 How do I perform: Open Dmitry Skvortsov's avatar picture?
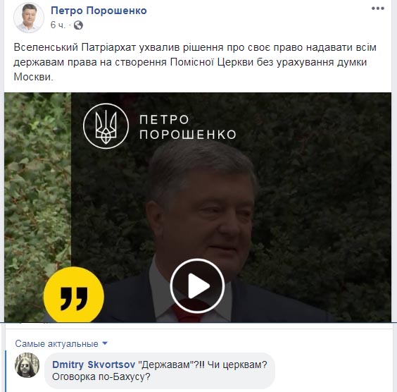[x=27, y=365]
